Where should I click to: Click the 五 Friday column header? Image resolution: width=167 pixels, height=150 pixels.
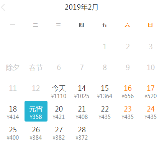coord(104,25)
